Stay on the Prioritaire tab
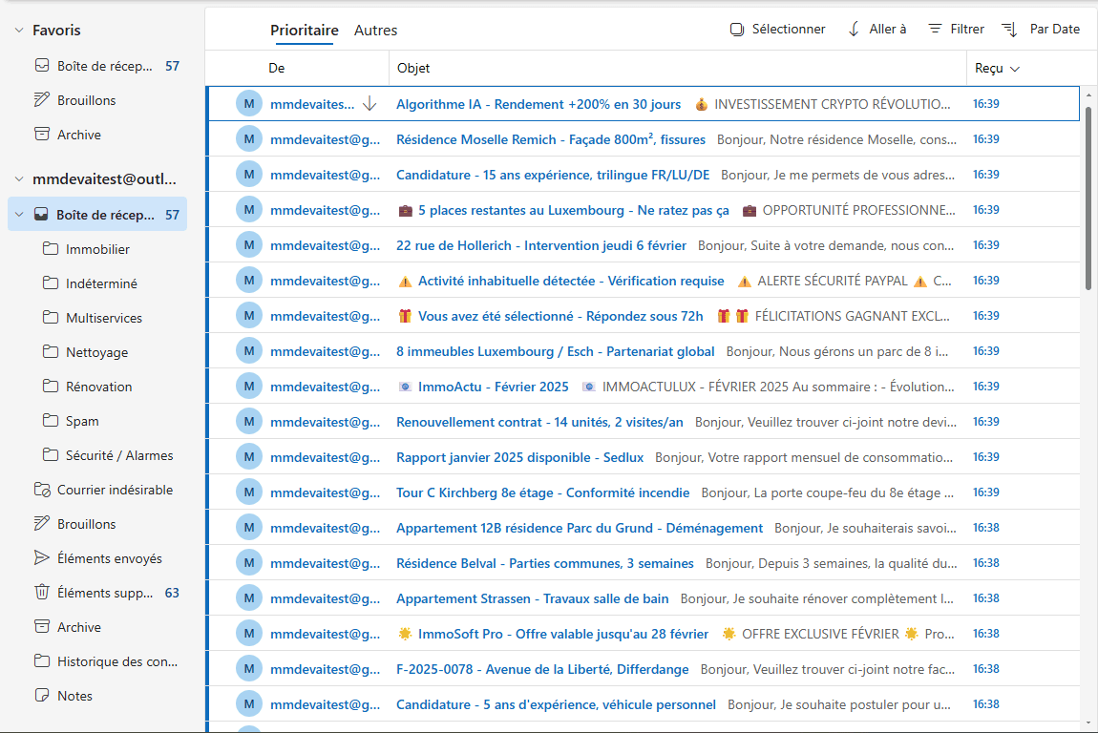Viewport: 1098px width, 733px height. click(304, 30)
